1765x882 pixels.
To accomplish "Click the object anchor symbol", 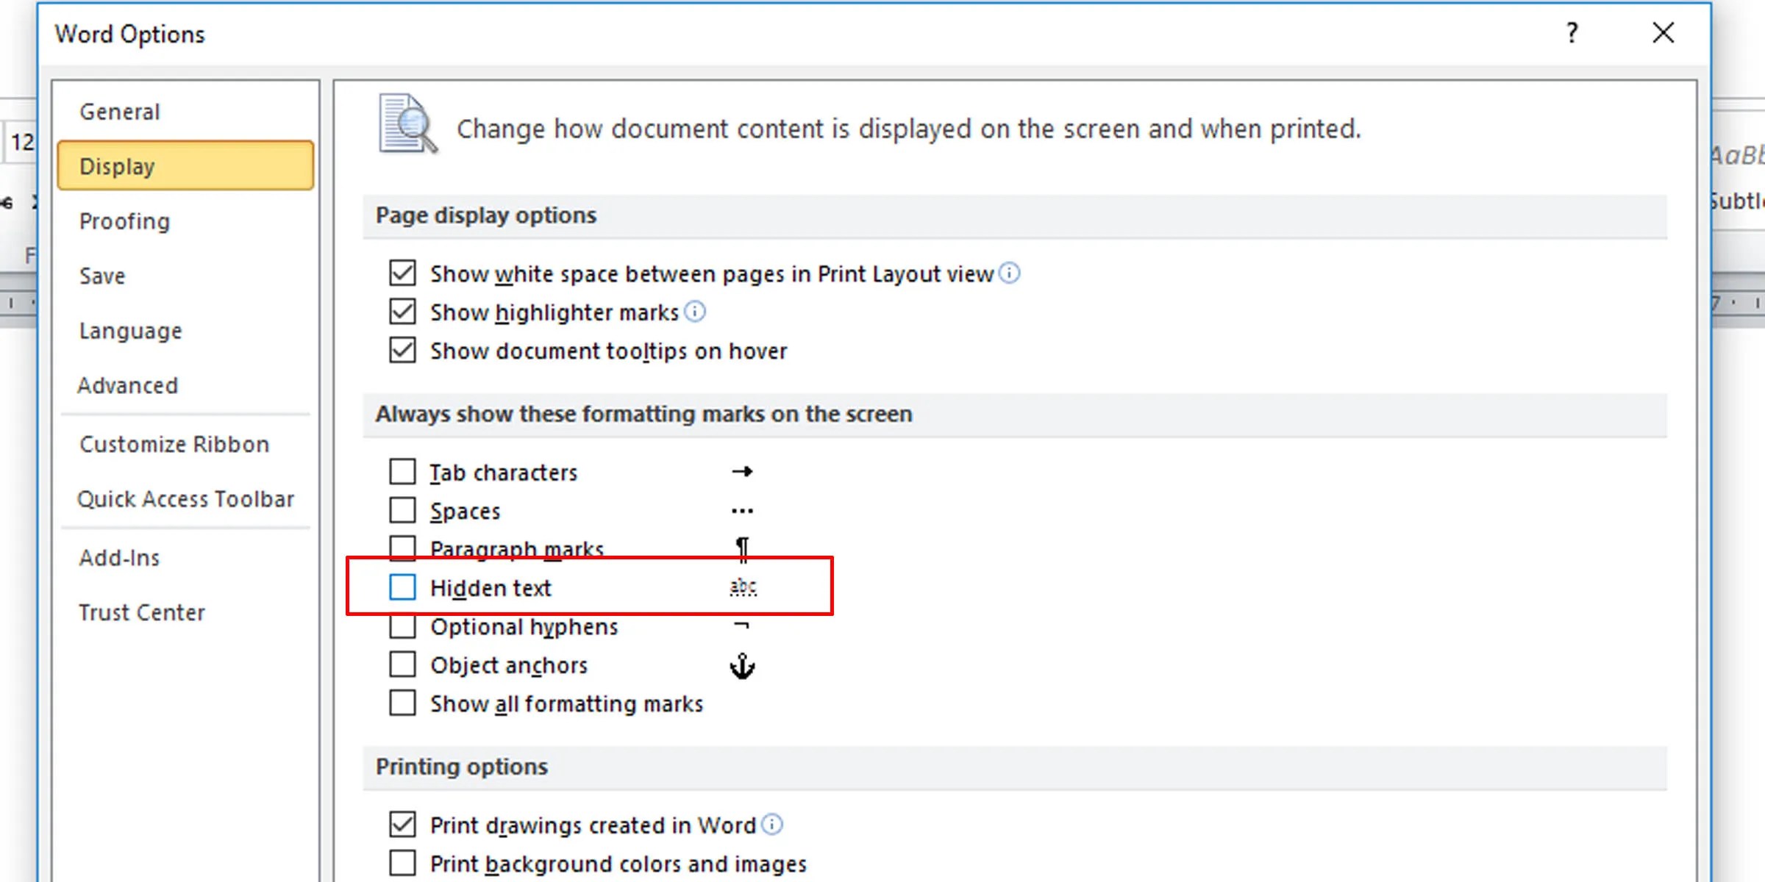I will 744,666.
